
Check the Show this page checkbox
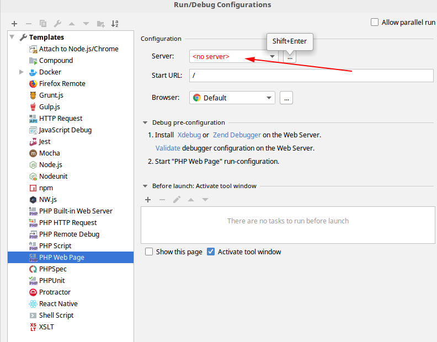(149, 252)
